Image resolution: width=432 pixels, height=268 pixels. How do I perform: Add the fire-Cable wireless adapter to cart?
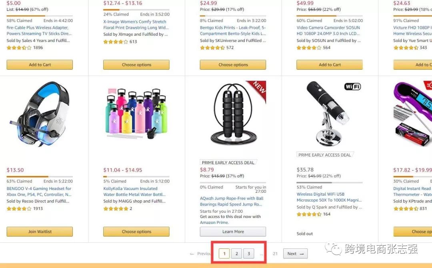point(40,64)
